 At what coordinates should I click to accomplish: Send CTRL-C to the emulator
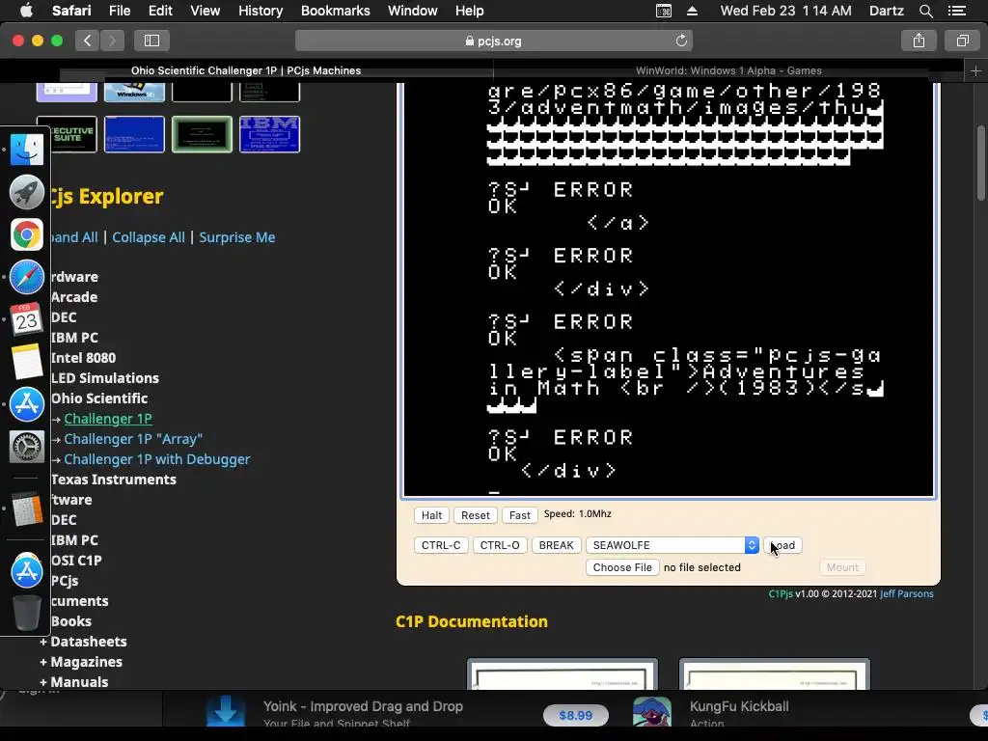click(441, 545)
